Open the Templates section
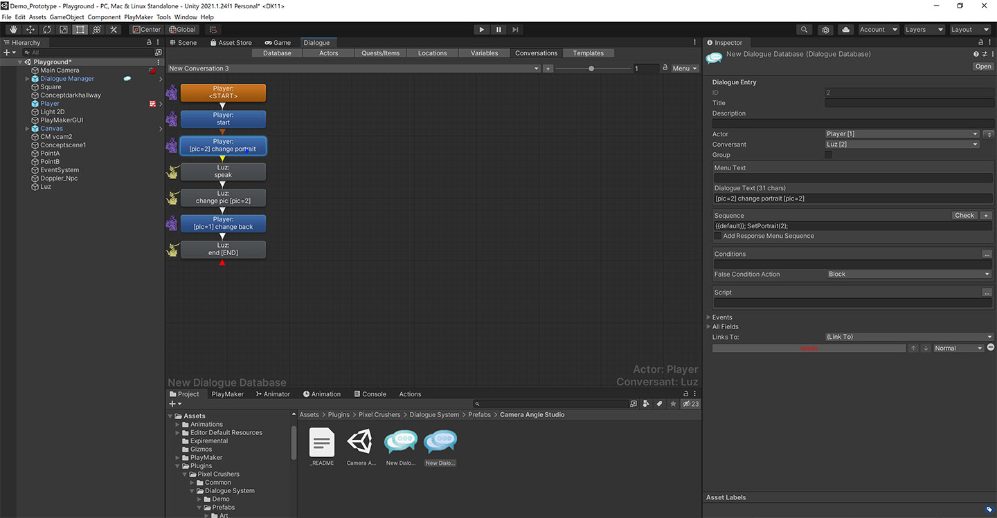 (589, 53)
